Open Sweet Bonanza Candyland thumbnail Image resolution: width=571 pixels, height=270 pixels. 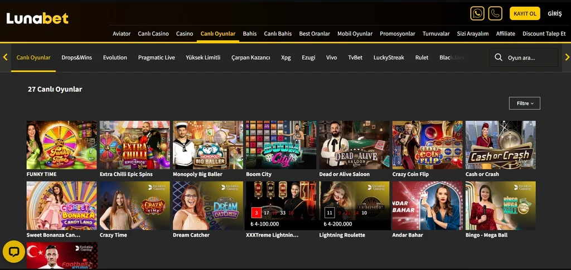[x=61, y=205]
